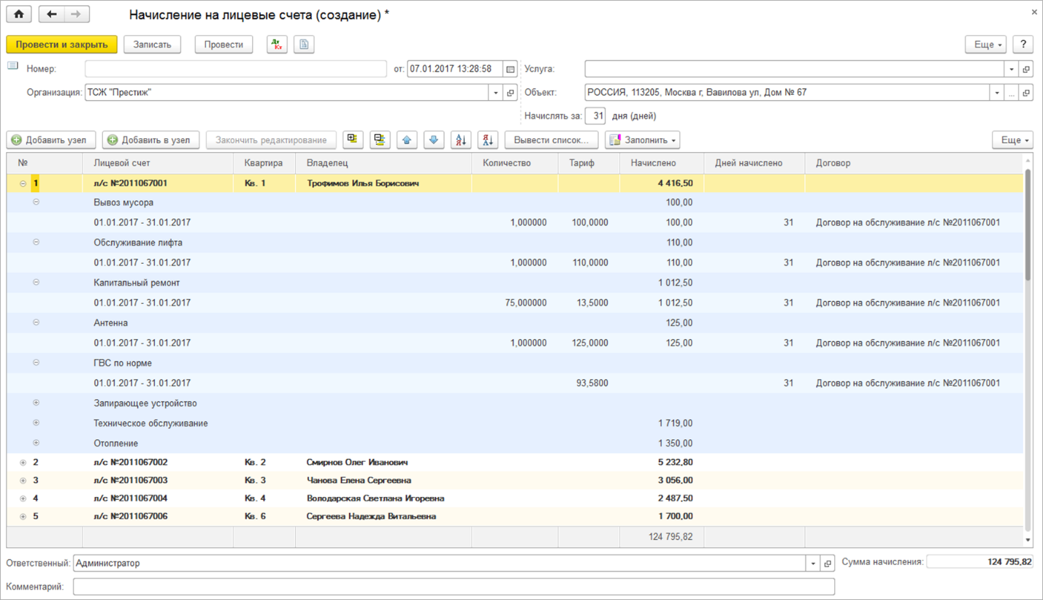1043x600 pixels.
Task: Expand the Отопление service node
Action: click(36, 443)
